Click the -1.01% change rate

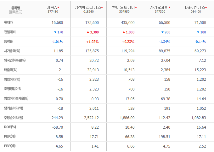pyautogui.click(x=57, y=42)
